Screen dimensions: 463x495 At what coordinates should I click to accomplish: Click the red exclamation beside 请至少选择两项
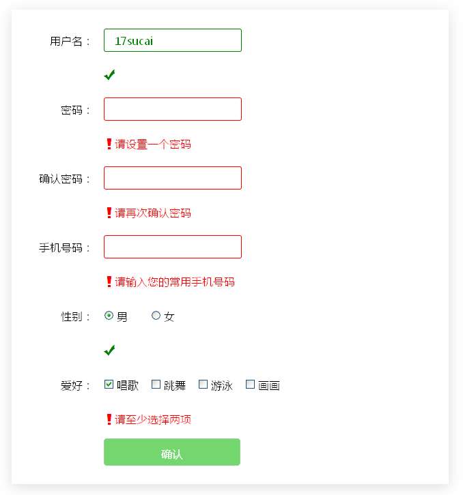[x=109, y=419]
